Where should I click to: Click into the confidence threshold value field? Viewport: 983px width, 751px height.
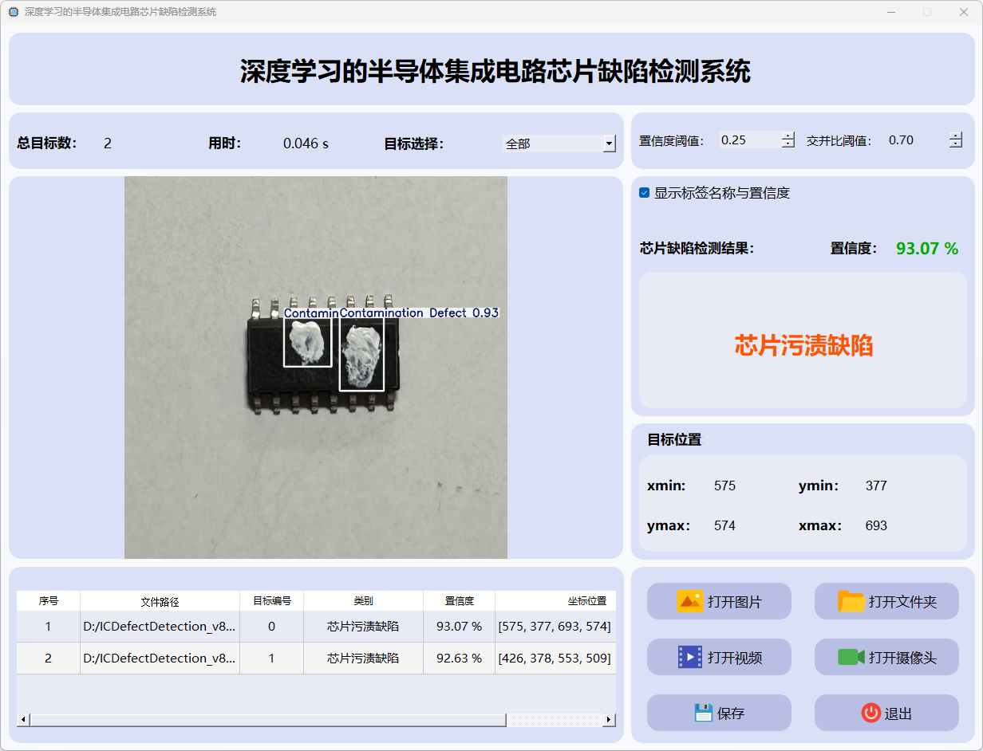[x=748, y=140]
